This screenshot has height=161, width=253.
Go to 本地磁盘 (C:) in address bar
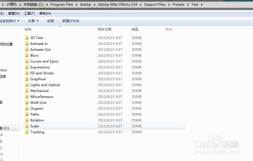coord(33,4)
